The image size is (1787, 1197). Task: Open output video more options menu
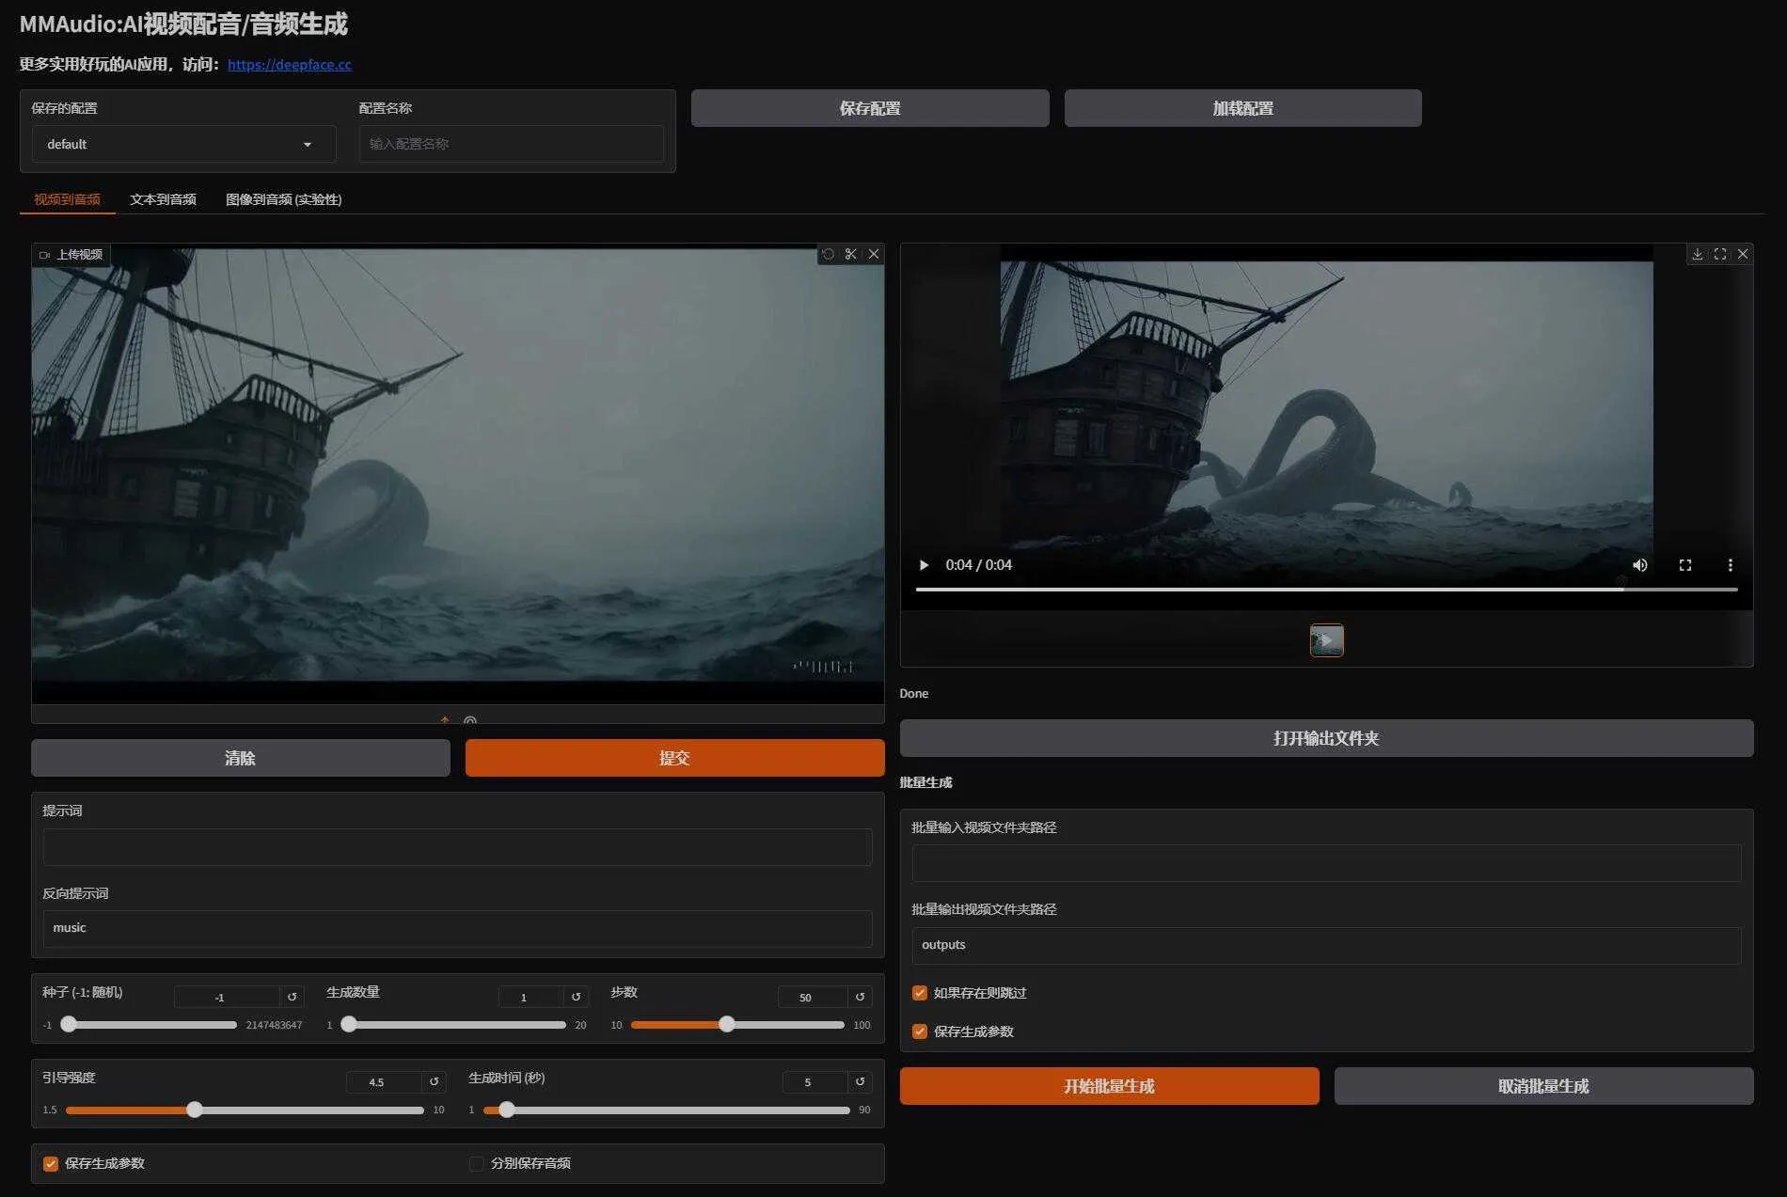1731,565
